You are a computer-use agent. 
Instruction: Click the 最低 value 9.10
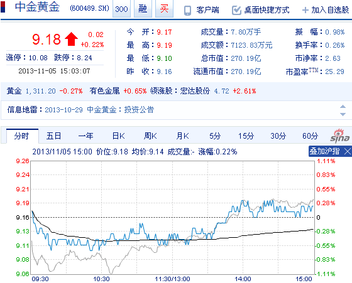pyautogui.click(x=164, y=58)
